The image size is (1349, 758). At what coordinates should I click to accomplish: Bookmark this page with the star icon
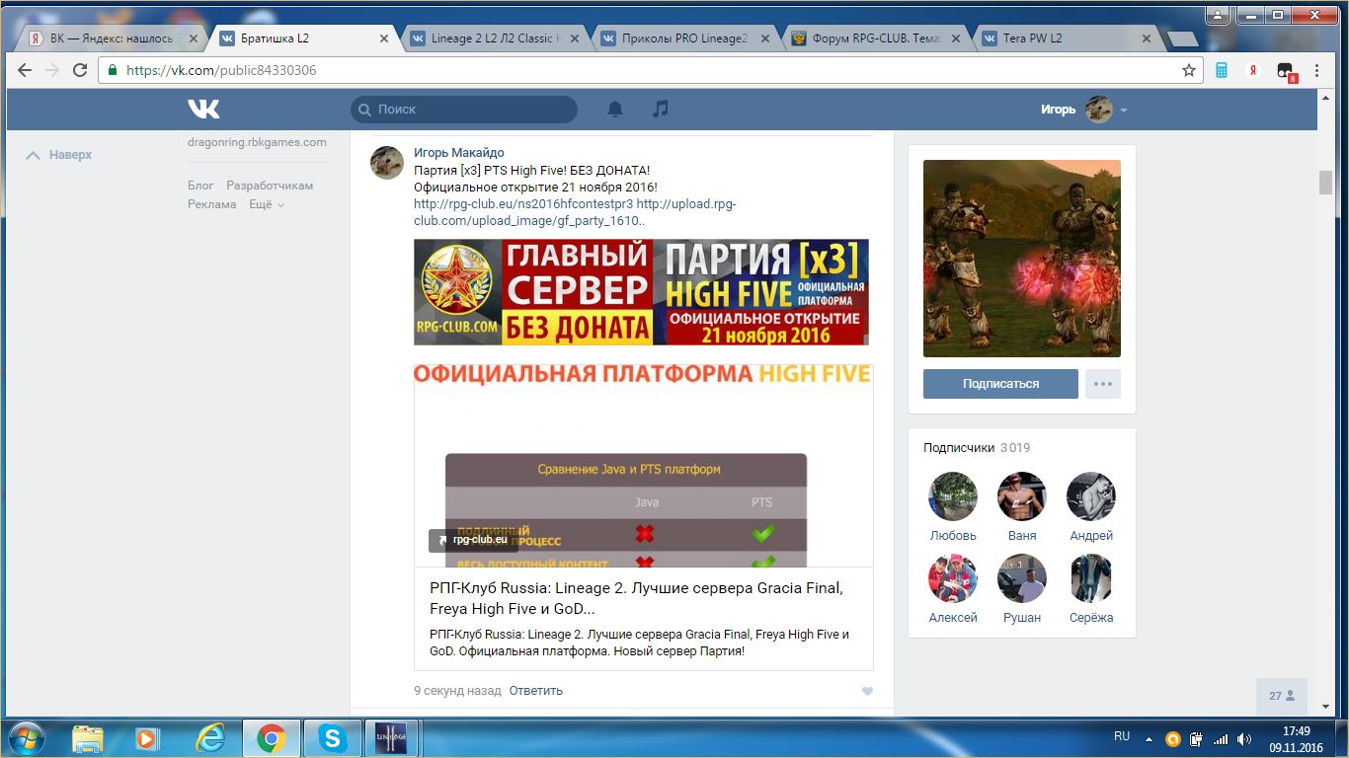1189,70
